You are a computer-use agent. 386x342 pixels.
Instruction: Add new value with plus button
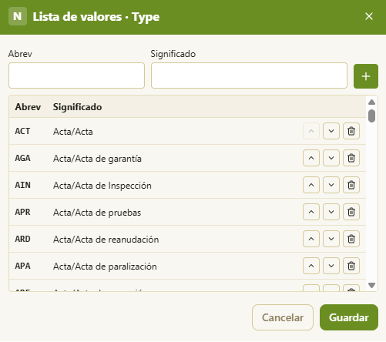[x=366, y=76]
